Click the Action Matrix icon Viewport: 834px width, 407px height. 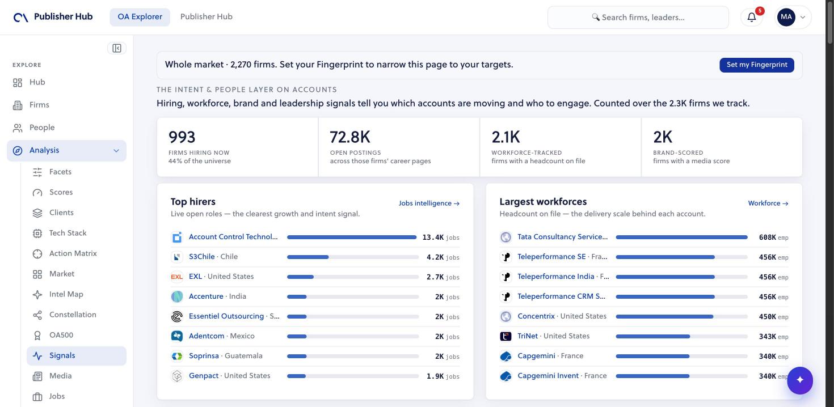[x=37, y=253]
